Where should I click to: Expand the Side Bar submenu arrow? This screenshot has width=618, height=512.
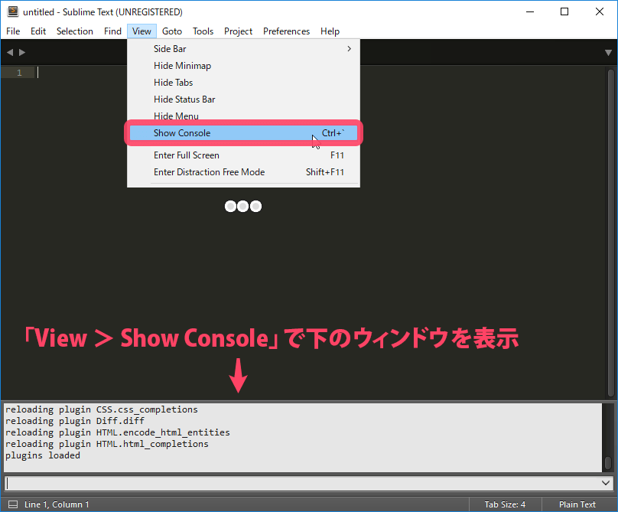(350, 48)
